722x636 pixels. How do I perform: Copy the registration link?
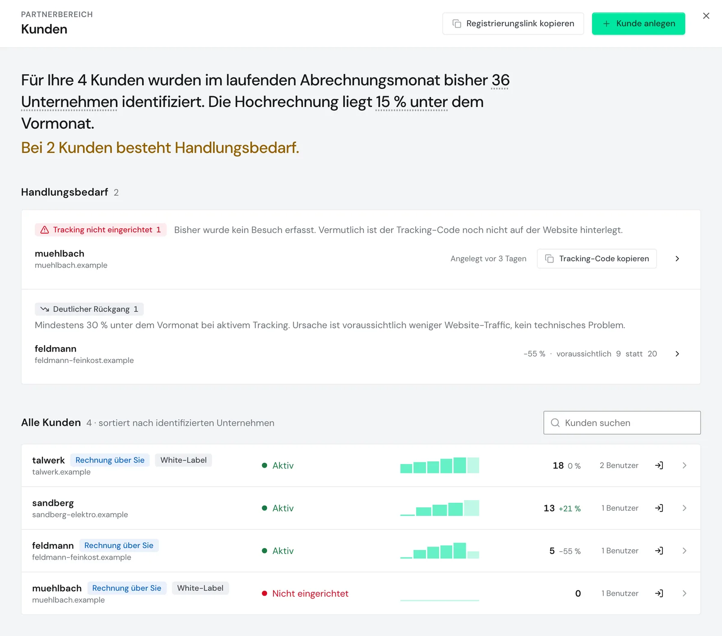[x=513, y=23]
